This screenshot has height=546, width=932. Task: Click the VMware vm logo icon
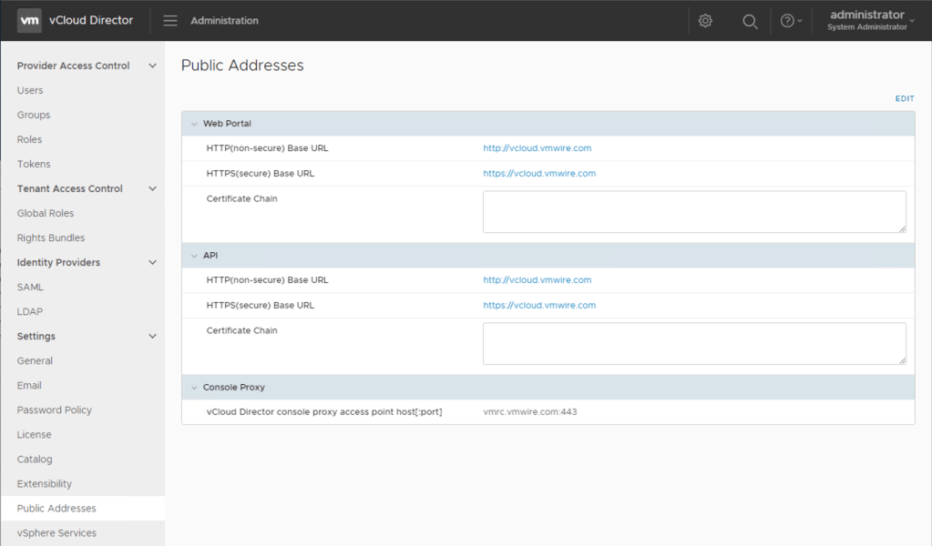coord(30,20)
